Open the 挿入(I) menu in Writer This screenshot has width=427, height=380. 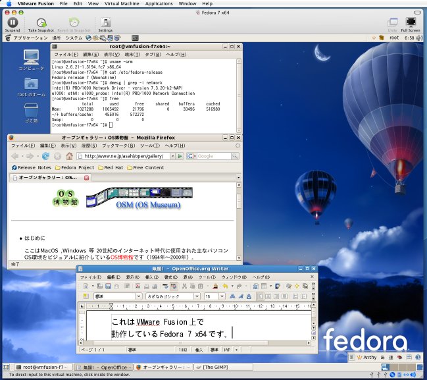(x=152, y=277)
